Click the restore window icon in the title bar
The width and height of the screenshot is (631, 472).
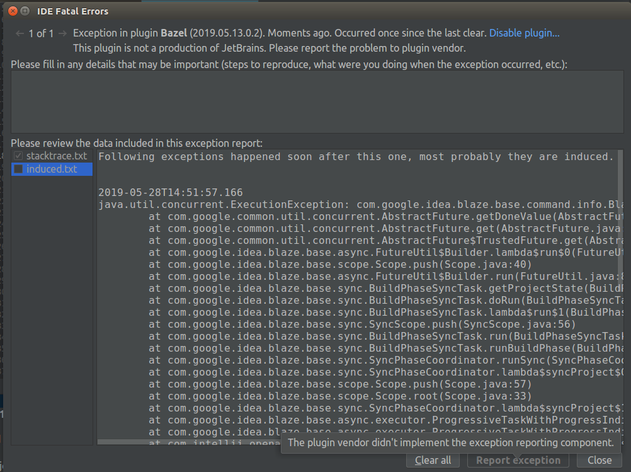click(x=24, y=11)
